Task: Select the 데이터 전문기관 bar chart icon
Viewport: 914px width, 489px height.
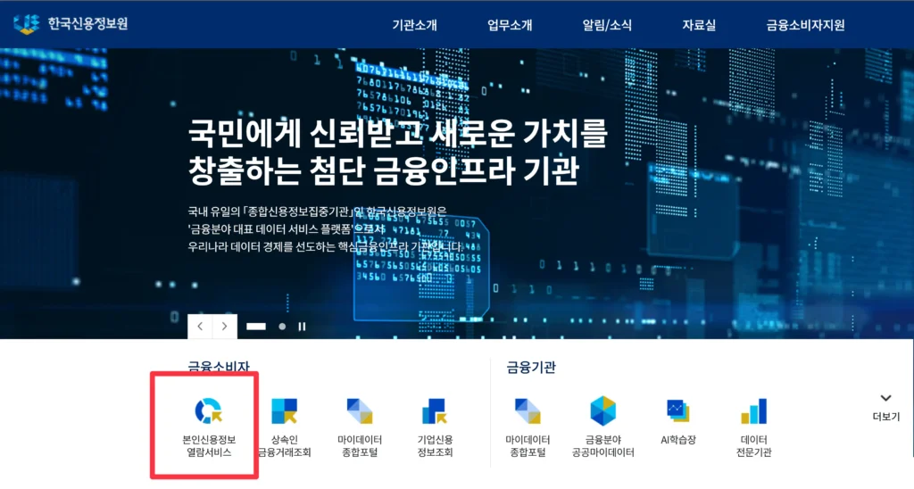Action: pyautogui.click(x=753, y=411)
